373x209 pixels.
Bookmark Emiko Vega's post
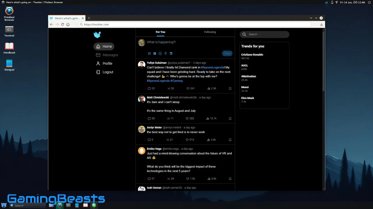[230, 179]
